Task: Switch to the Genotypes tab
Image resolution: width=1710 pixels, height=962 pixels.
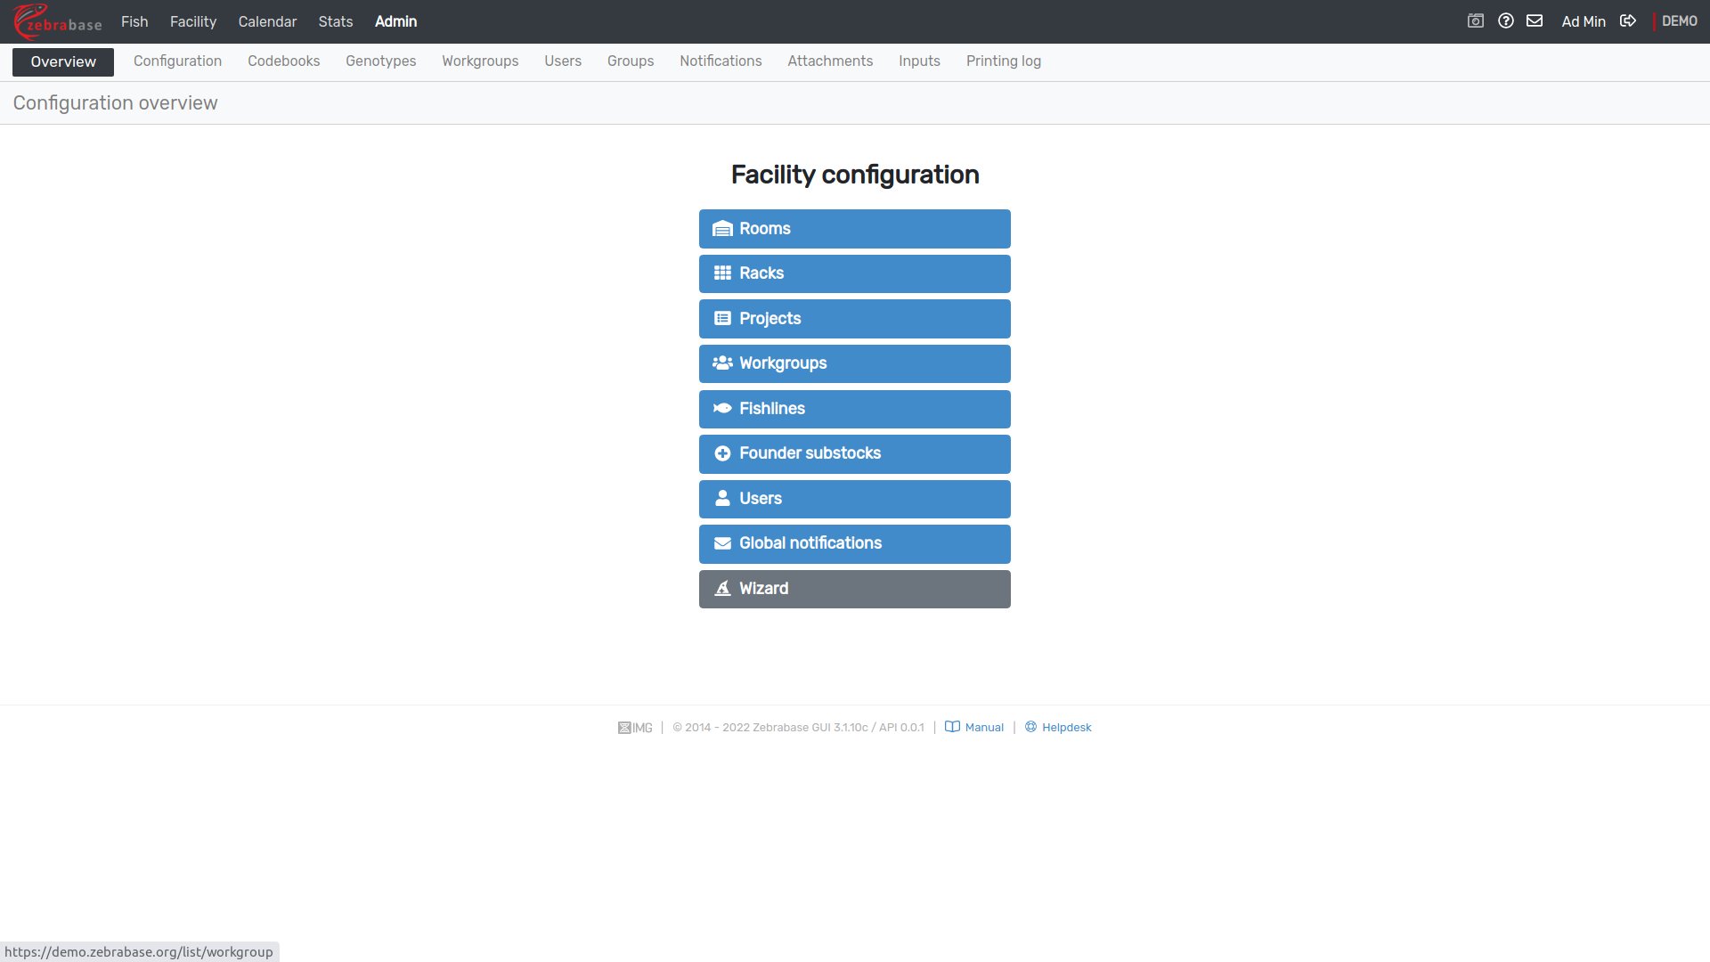Action: 380,61
